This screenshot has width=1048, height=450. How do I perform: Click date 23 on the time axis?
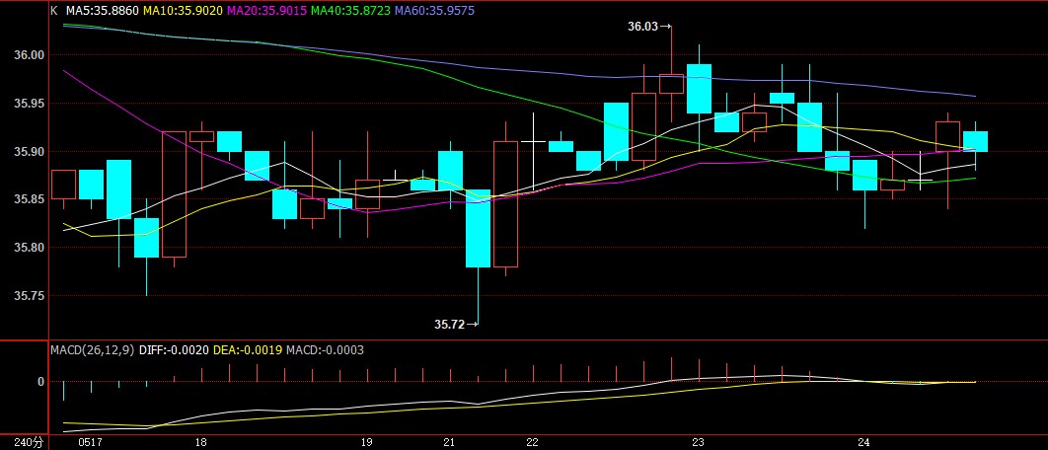click(699, 443)
